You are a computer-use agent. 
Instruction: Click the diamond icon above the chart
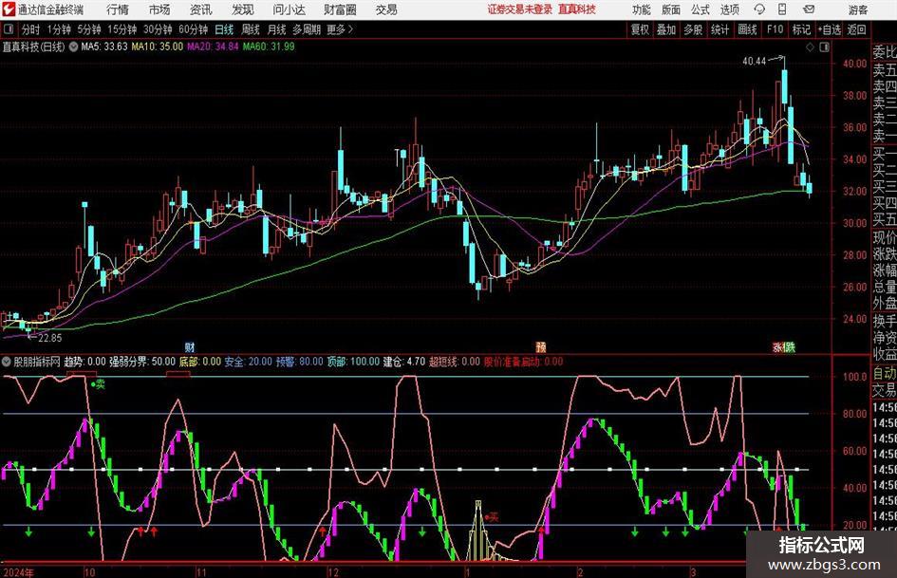pyautogui.click(x=810, y=47)
